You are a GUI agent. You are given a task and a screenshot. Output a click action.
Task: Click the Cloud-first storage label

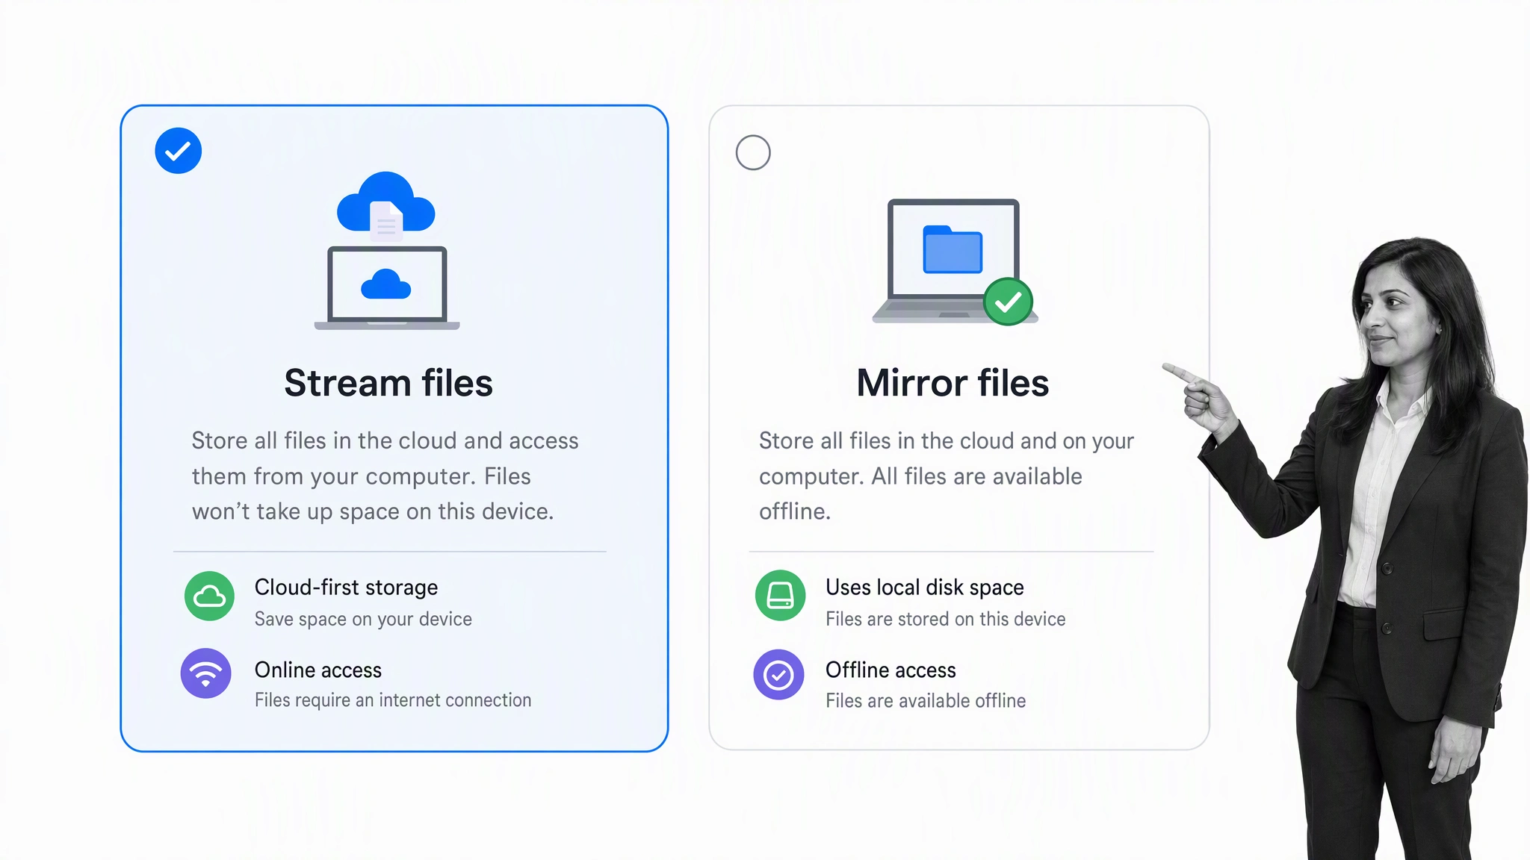(x=346, y=588)
